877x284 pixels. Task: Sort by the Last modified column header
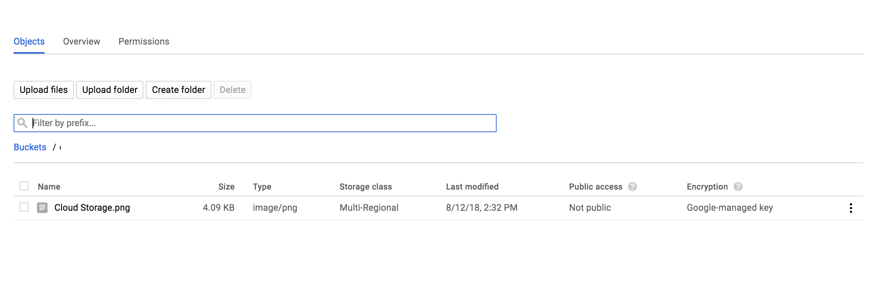tap(472, 187)
